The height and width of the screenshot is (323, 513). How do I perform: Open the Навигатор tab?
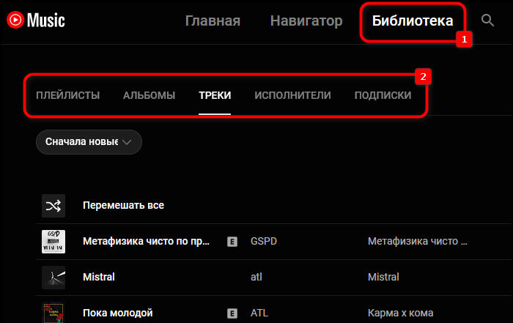coord(306,21)
